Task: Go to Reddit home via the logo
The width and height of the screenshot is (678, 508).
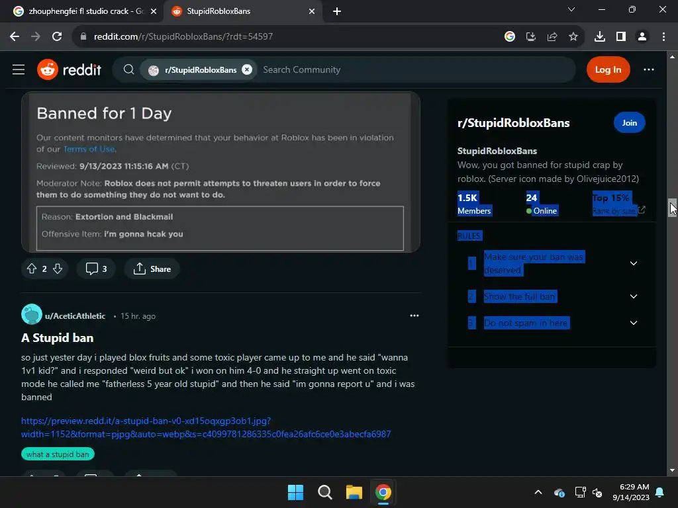Action: (x=69, y=69)
